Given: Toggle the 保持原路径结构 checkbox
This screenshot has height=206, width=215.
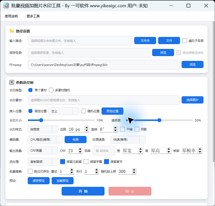Looking at the screenshot, I should coord(179,53).
